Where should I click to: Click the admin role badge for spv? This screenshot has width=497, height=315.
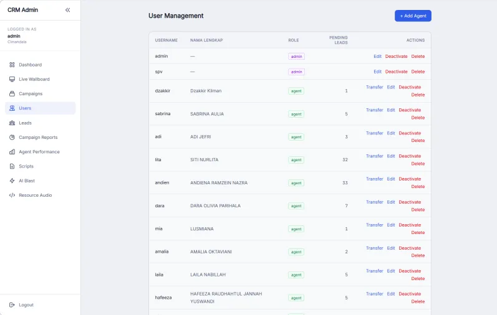[296, 72]
